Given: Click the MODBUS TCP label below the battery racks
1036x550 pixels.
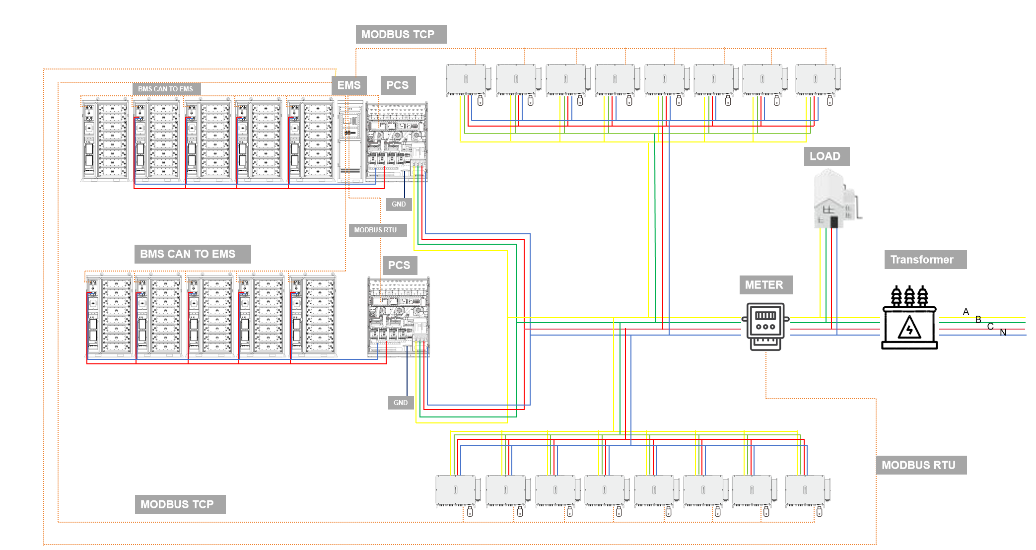Looking at the screenshot, I should 180,504.
